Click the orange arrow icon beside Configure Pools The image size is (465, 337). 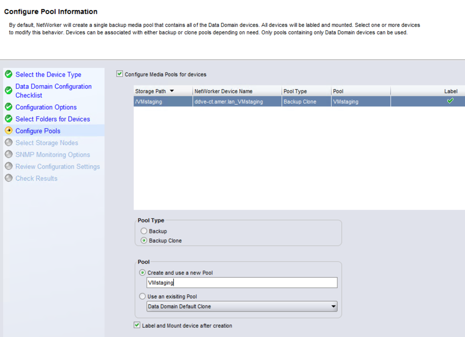[9, 131]
